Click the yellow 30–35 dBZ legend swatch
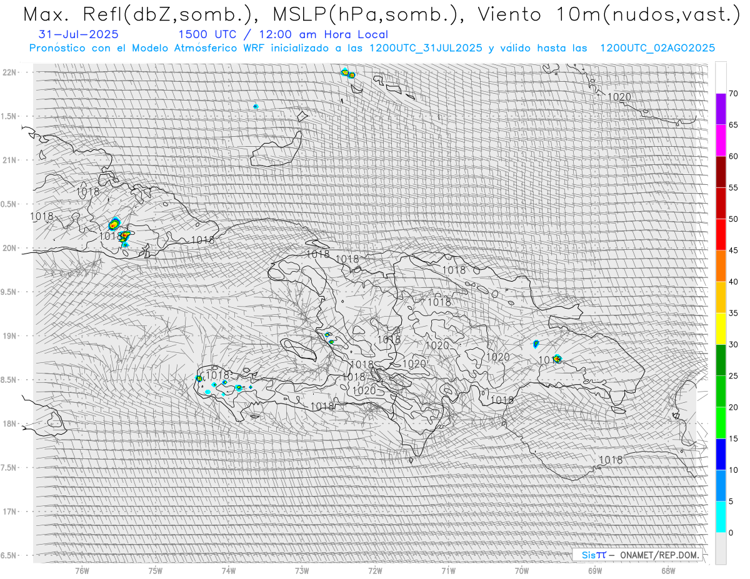 click(721, 329)
